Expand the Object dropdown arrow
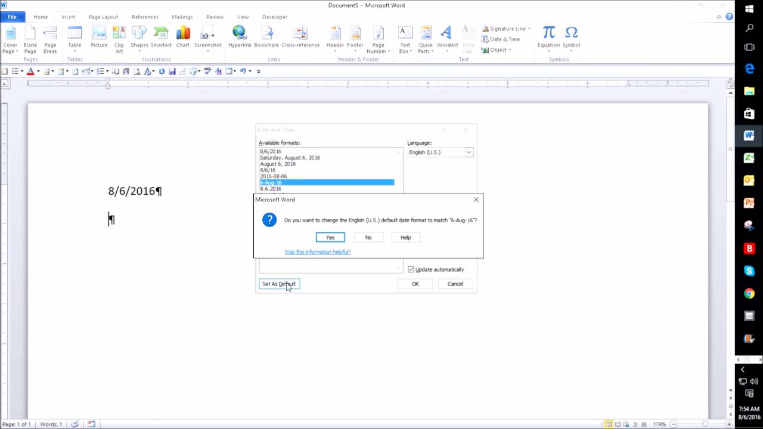Viewport: 763px width, 429px height. (x=510, y=50)
